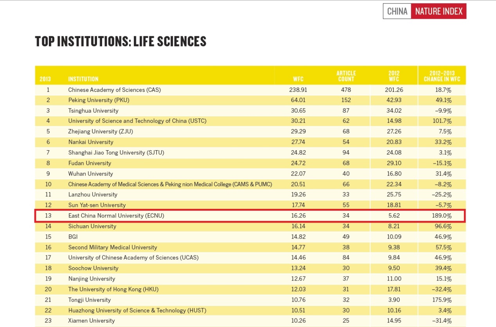Image resolution: width=496 pixels, height=327 pixels.
Task: Click the INSTITUTION column header
Action: coord(83,79)
